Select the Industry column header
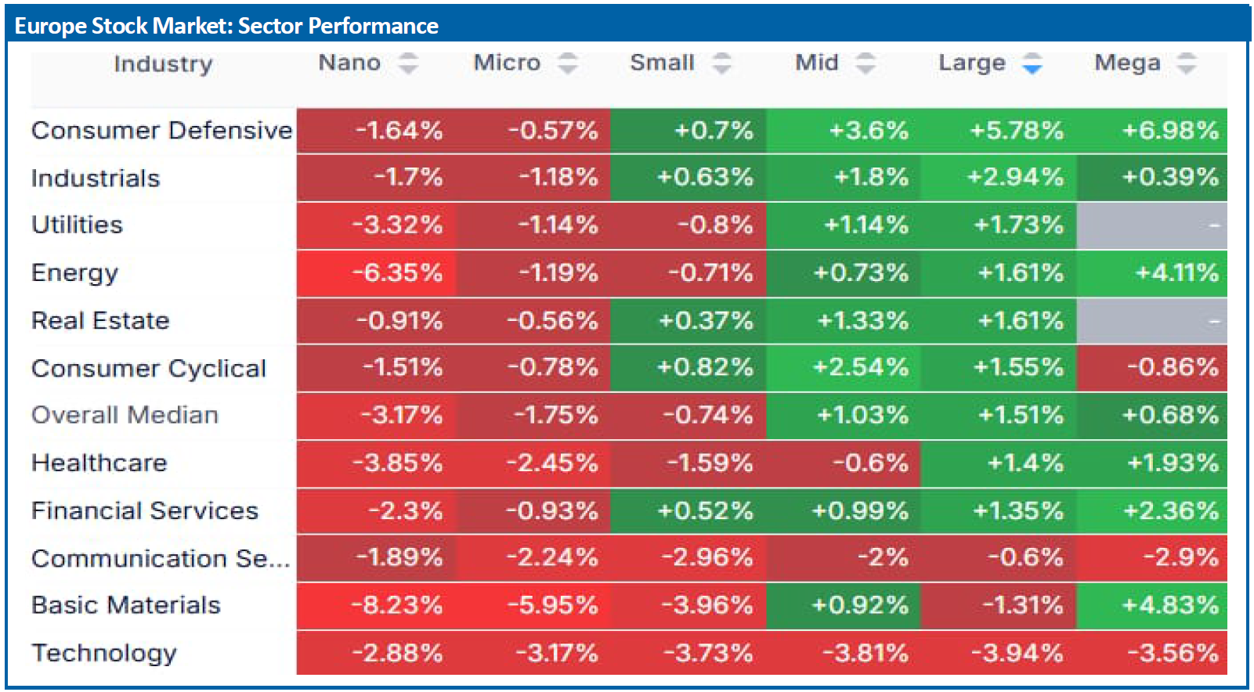The image size is (1254, 692). (163, 64)
